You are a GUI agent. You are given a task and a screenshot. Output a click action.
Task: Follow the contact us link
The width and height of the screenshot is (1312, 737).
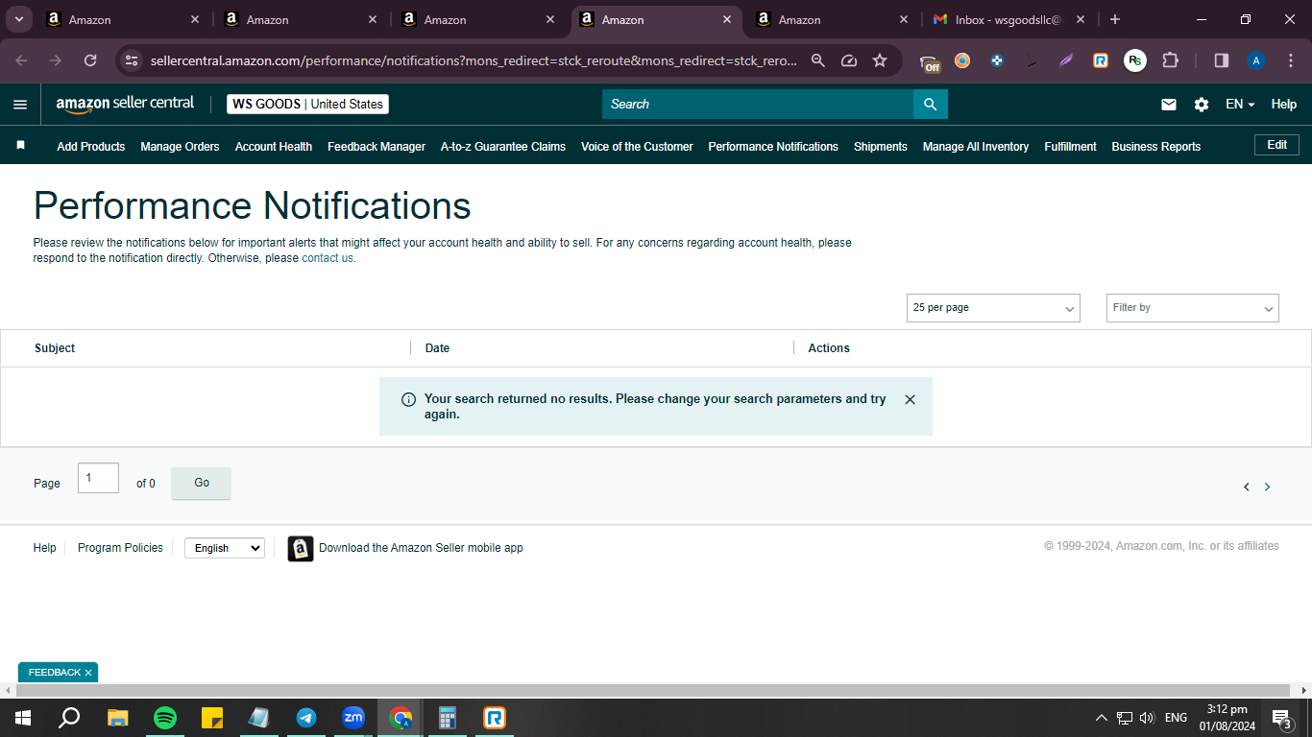point(328,258)
